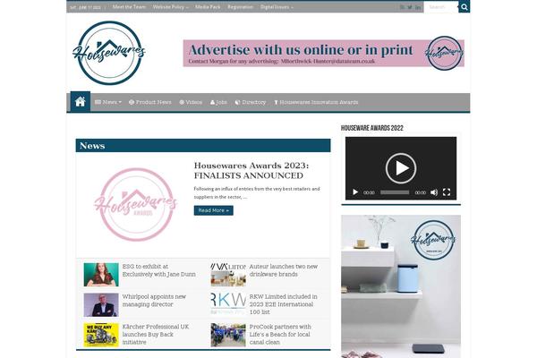Expand the Digital Issues dropdown
This screenshot has height=358, width=537.
pyautogui.click(x=277, y=7)
